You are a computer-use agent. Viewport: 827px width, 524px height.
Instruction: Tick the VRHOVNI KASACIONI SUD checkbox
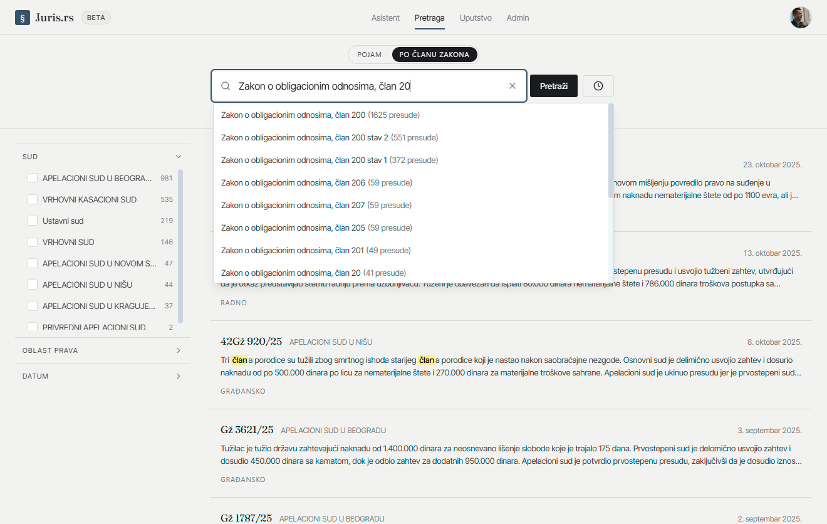tap(33, 199)
